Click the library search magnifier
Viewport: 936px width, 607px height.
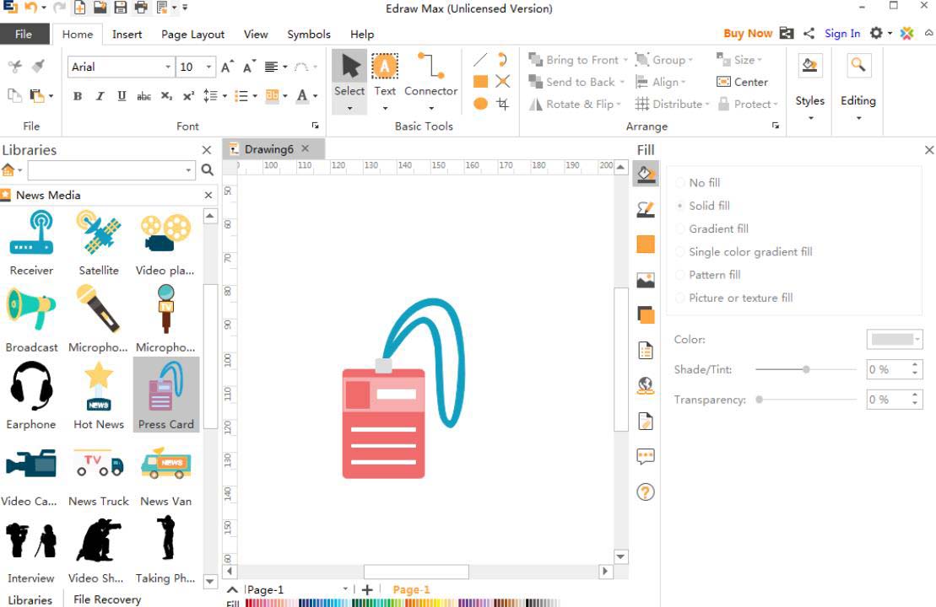pos(208,170)
